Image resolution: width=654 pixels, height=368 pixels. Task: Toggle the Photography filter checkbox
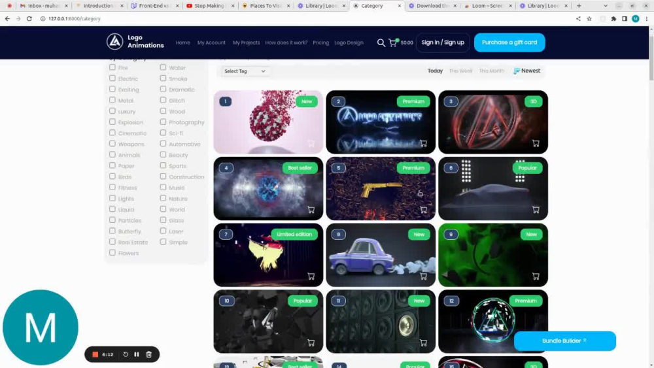[163, 122]
